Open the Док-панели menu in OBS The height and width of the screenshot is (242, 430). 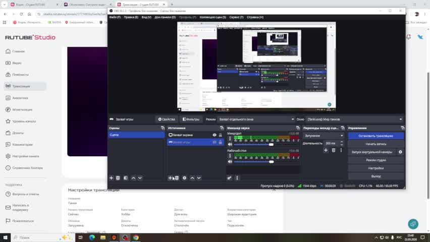click(x=165, y=17)
